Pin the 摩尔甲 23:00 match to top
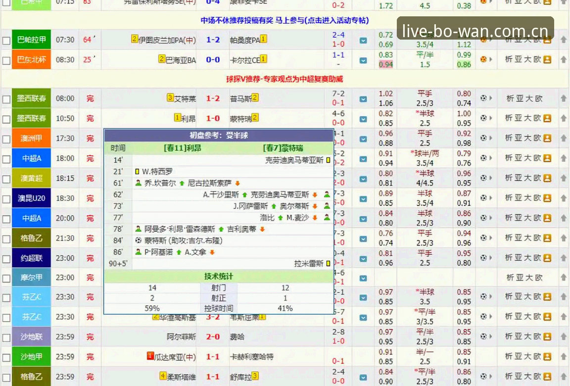The width and height of the screenshot is (570, 386). [x=564, y=277]
